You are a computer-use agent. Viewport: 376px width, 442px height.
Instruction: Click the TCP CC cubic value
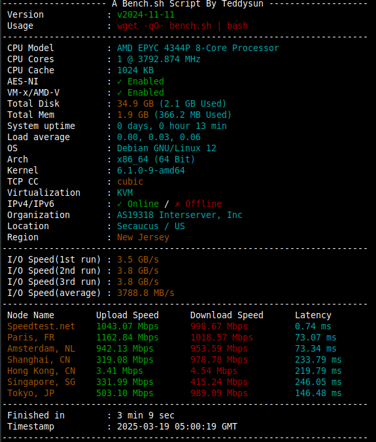pyautogui.click(x=130, y=181)
